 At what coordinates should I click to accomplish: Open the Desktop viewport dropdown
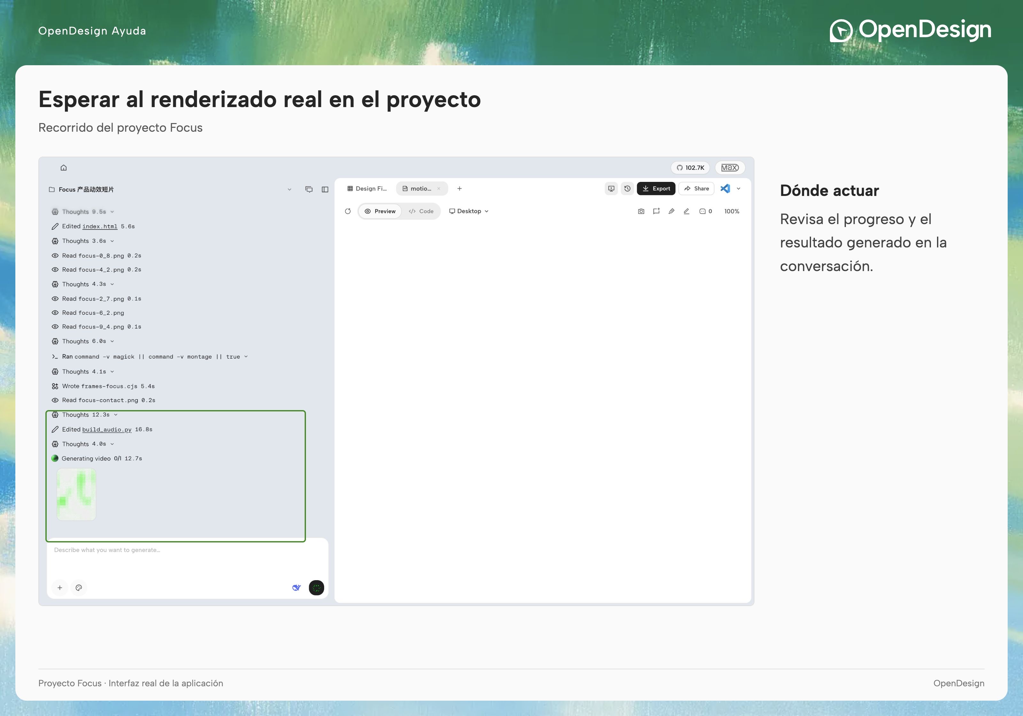click(x=469, y=211)
